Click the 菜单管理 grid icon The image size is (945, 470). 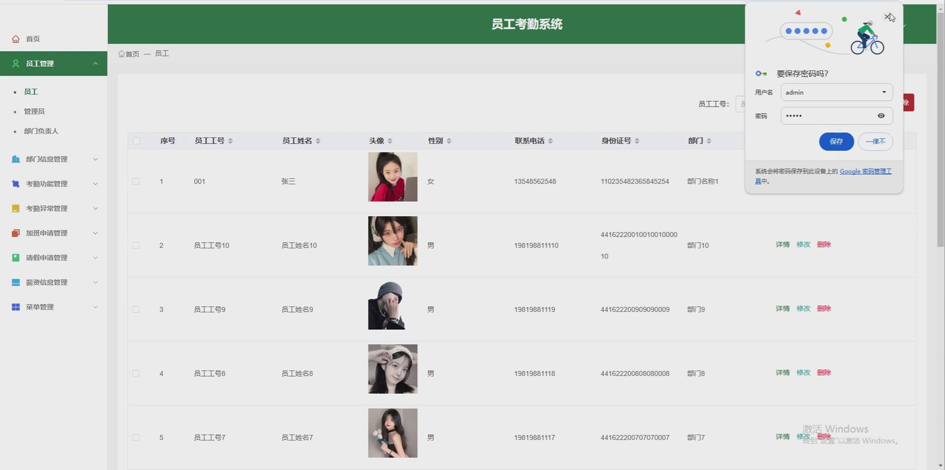[x=16, y=307]
